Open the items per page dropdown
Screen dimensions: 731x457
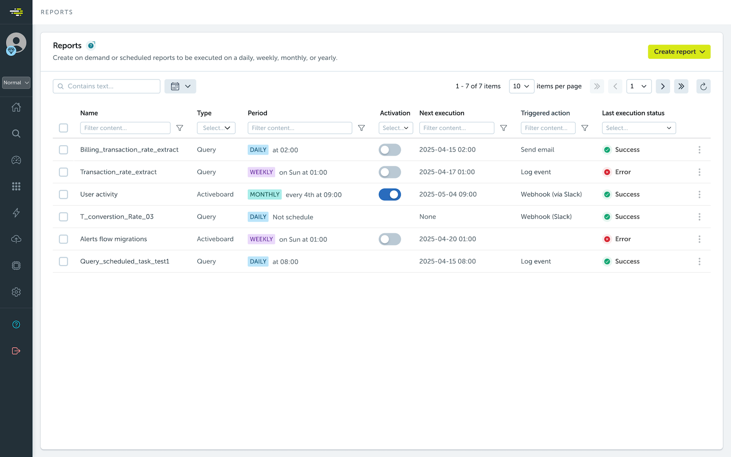coord(521,86)
